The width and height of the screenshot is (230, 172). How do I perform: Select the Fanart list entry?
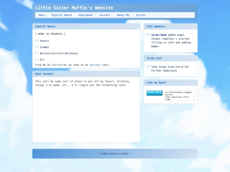click(x=44, y=41)
